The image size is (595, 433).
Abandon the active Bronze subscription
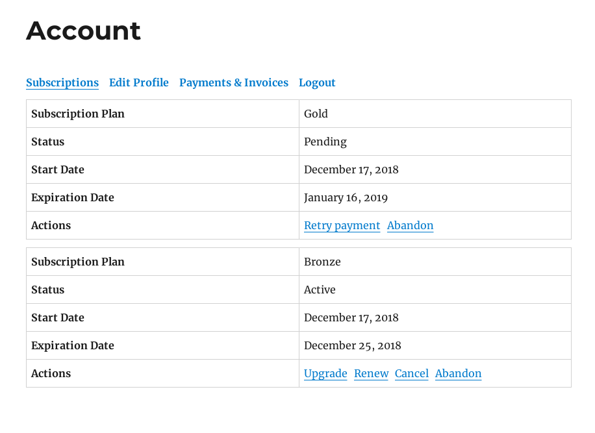459,373
